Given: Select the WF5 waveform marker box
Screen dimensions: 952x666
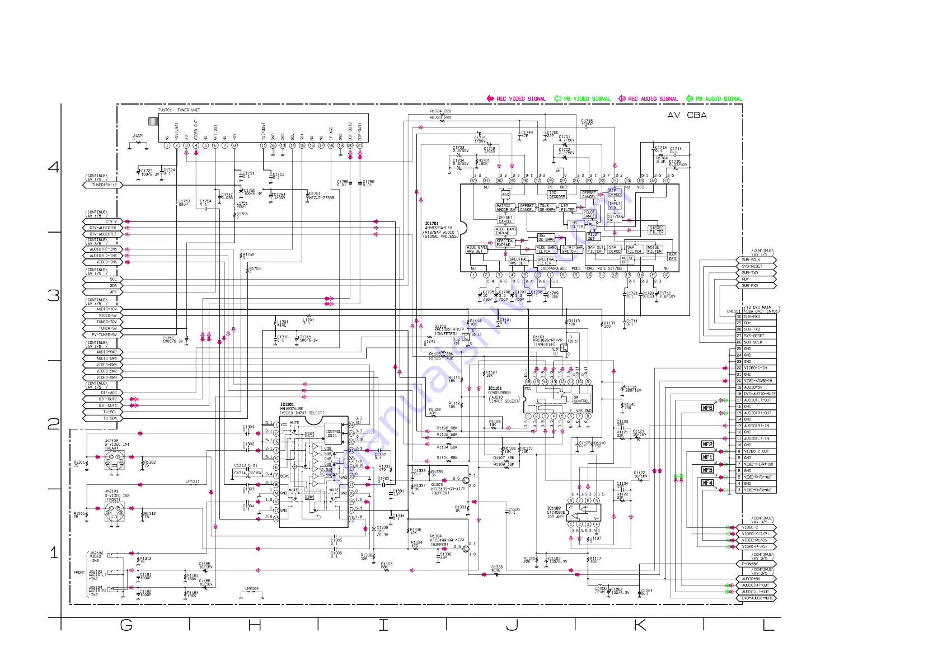Looking at the screenshot, I should click(707, 470).
